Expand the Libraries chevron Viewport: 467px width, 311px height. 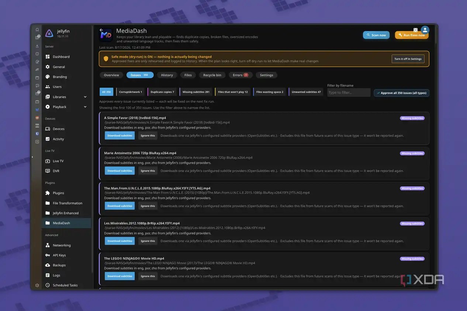click(85, 97)
